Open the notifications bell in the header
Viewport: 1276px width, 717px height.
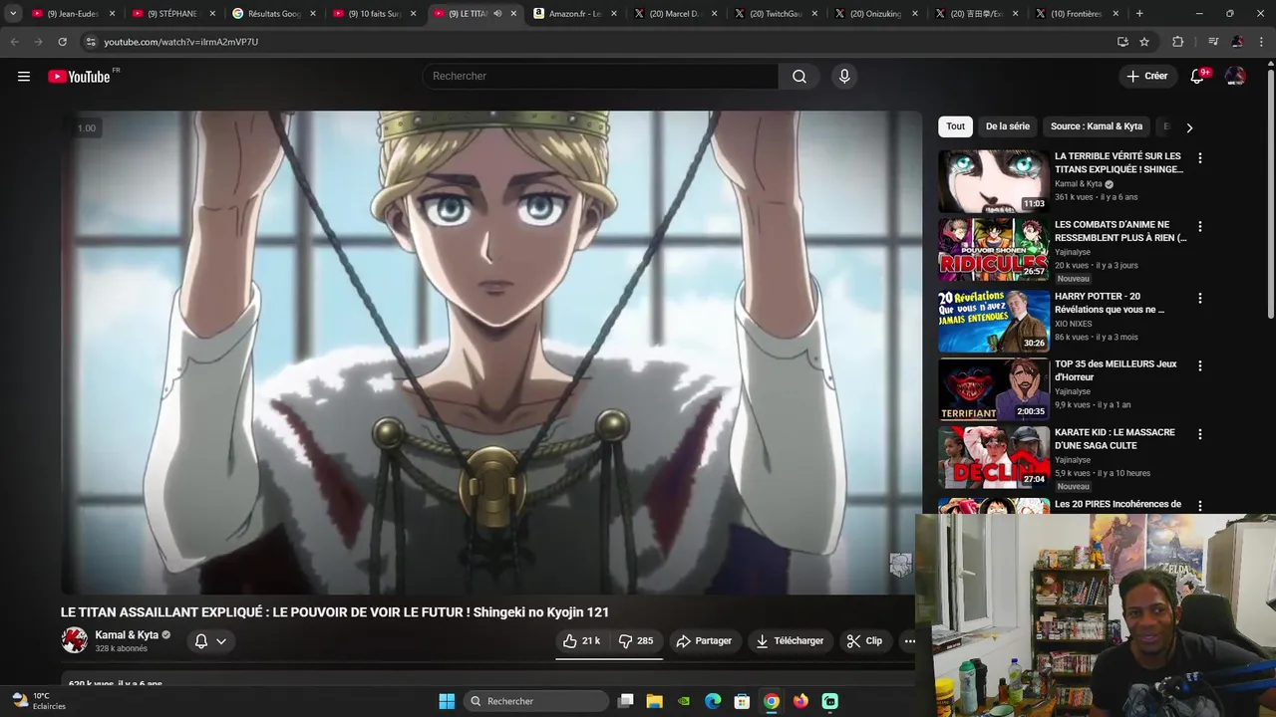coord(1197,77)
